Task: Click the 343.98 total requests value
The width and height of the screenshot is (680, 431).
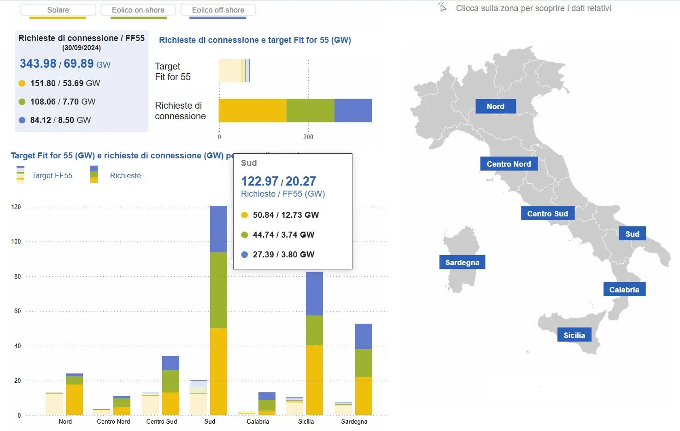Action: pyautogui.click(x=38, y=64)
